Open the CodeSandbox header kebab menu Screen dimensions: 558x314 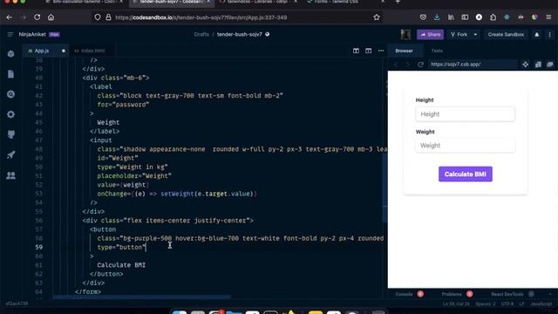coord(549,35)
